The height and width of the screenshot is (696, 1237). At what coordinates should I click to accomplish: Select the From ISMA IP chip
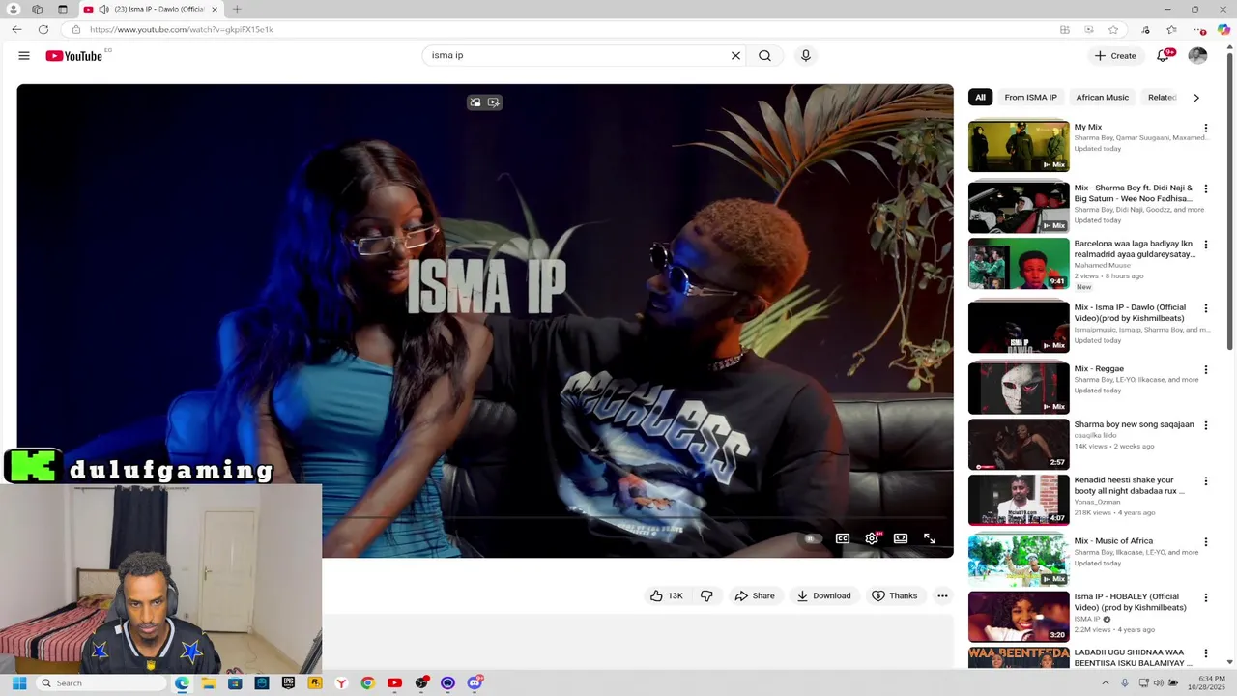(1030, 98)
